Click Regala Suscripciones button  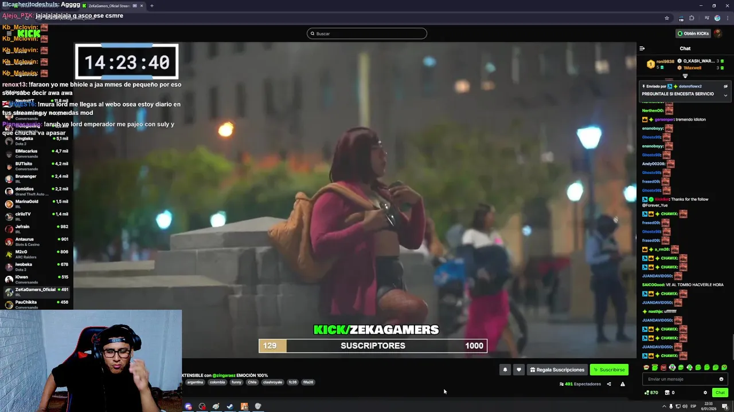click(x=557, y=370)
